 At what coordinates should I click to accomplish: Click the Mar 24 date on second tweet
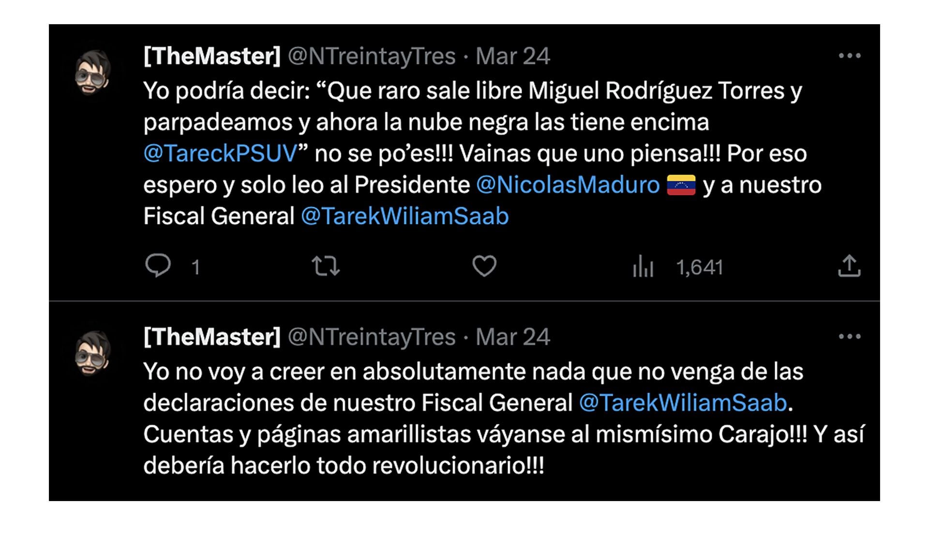pyautogui.click(x=513, y=337)
